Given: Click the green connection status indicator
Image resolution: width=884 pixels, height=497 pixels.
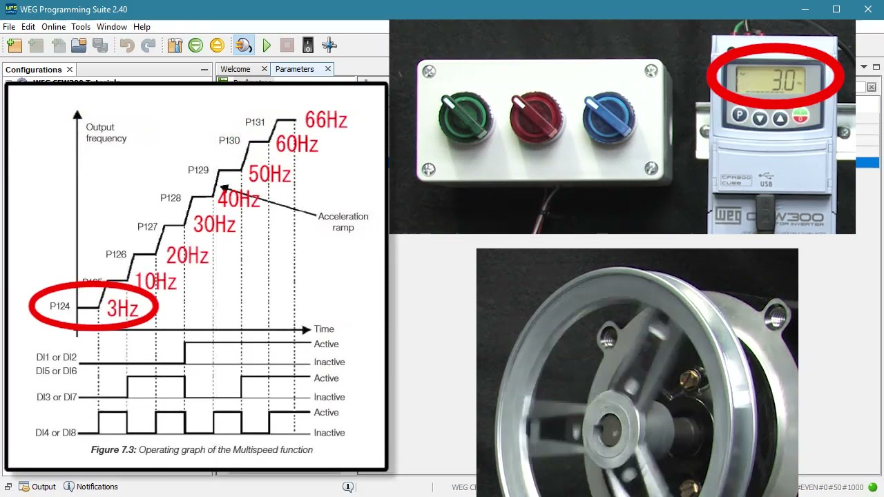Looking at the screenshot, I should [x=873, y=487].
